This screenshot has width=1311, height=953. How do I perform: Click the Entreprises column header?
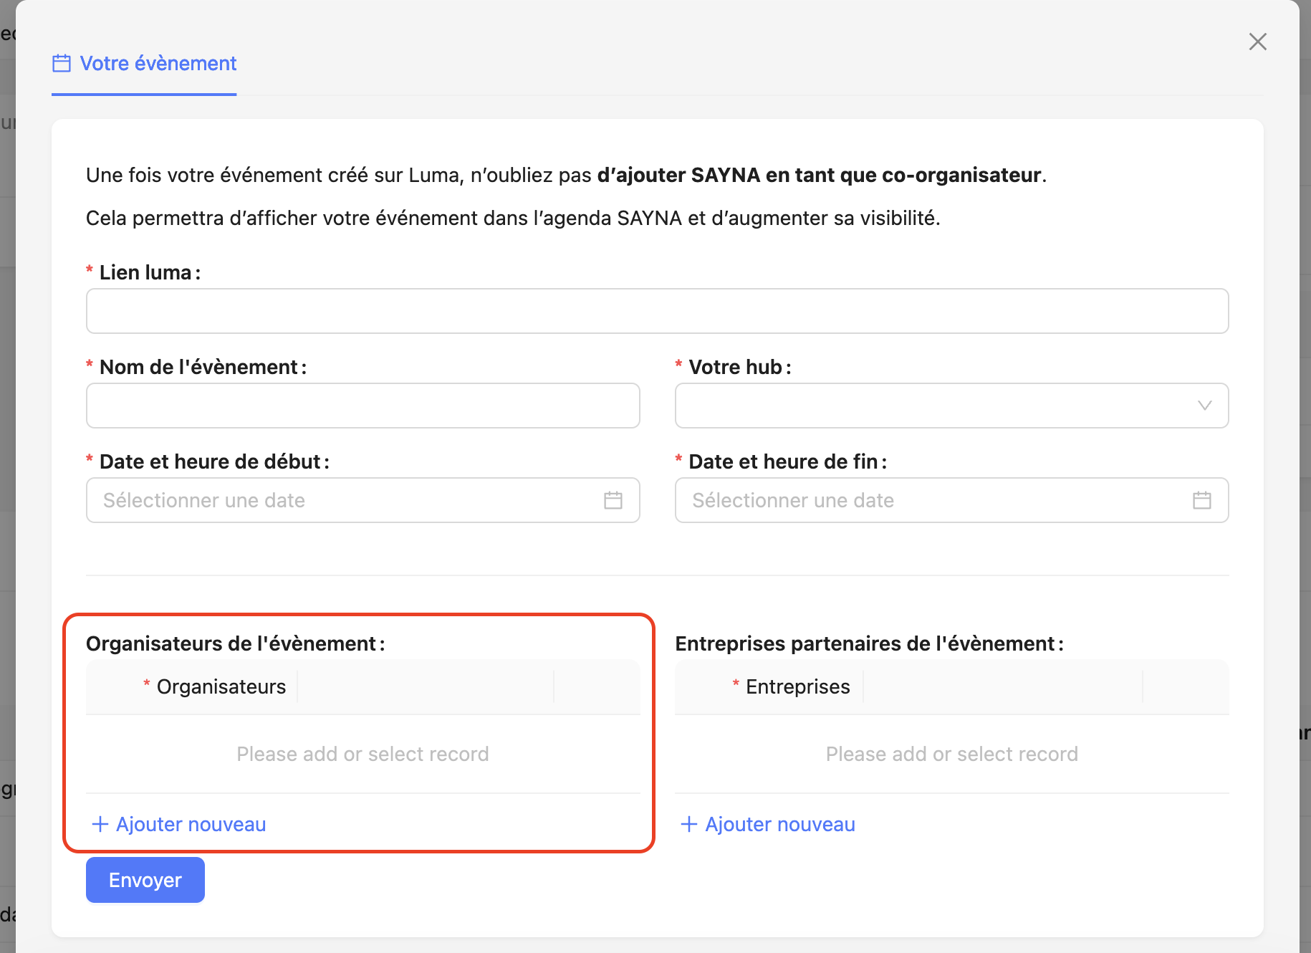click(797, 686)
